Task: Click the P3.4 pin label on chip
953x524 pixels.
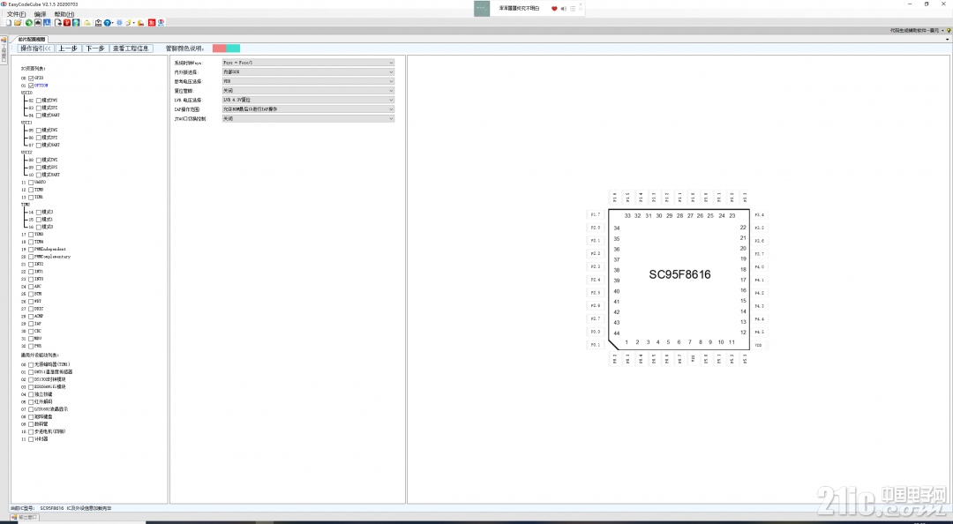Action: 759,214
